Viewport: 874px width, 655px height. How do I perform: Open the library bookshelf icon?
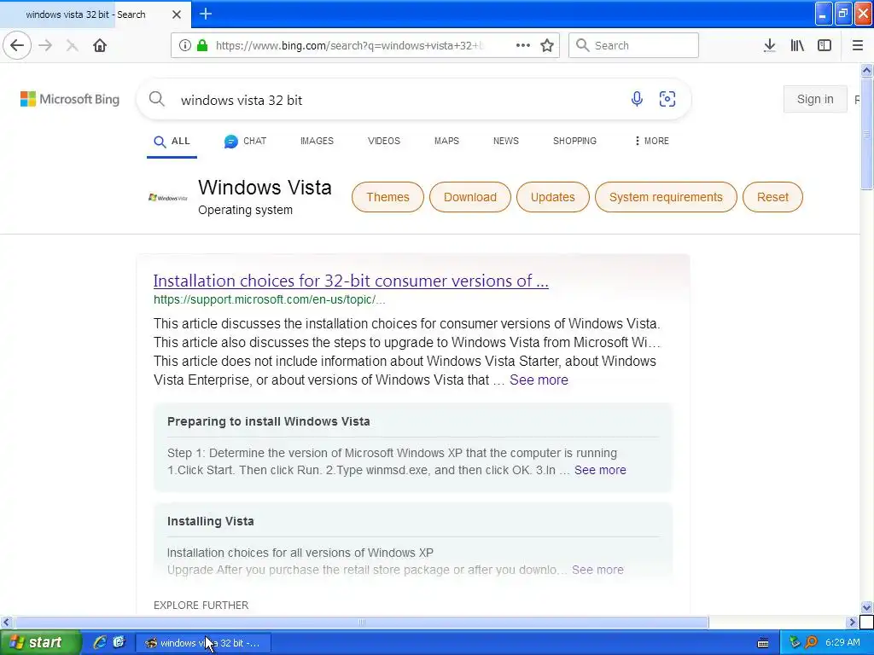click(797, 46)
